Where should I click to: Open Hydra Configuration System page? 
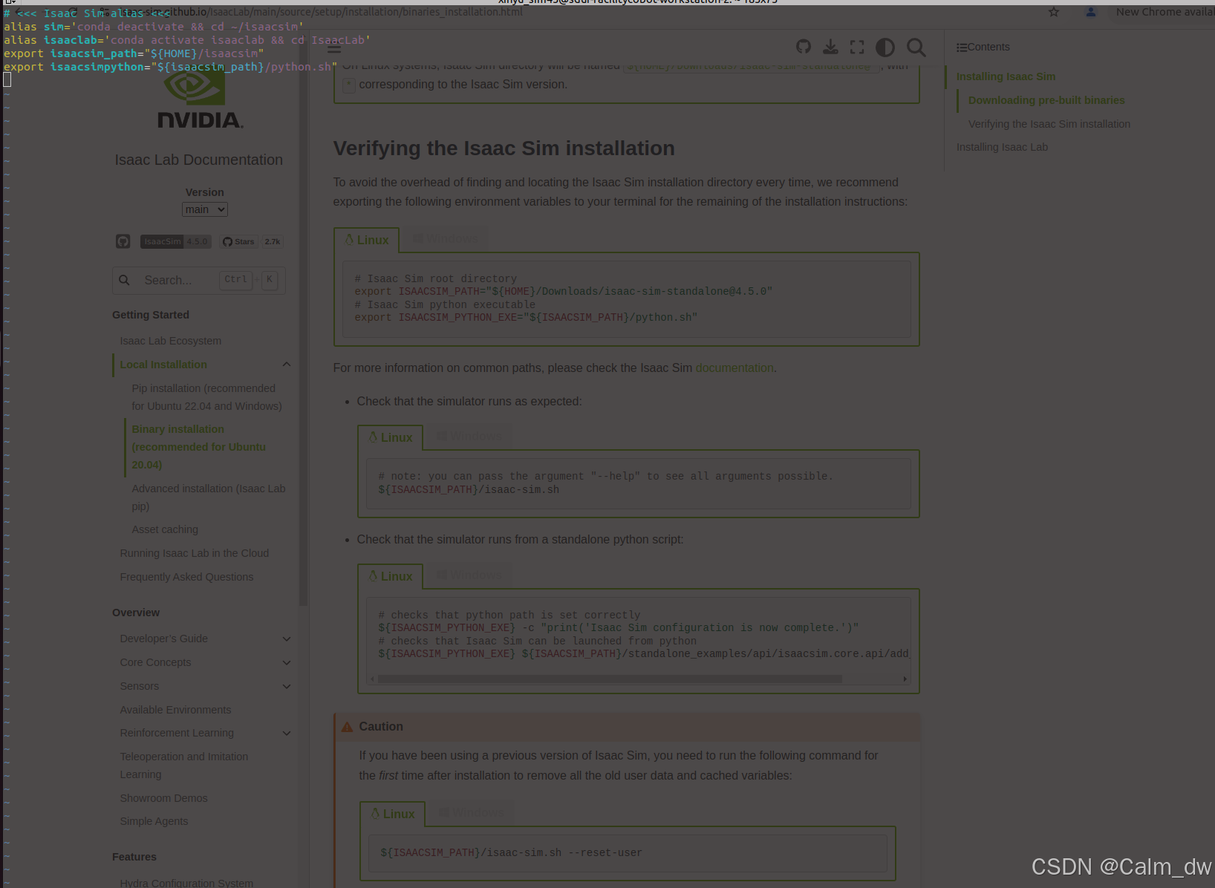(x=186, y=883)
